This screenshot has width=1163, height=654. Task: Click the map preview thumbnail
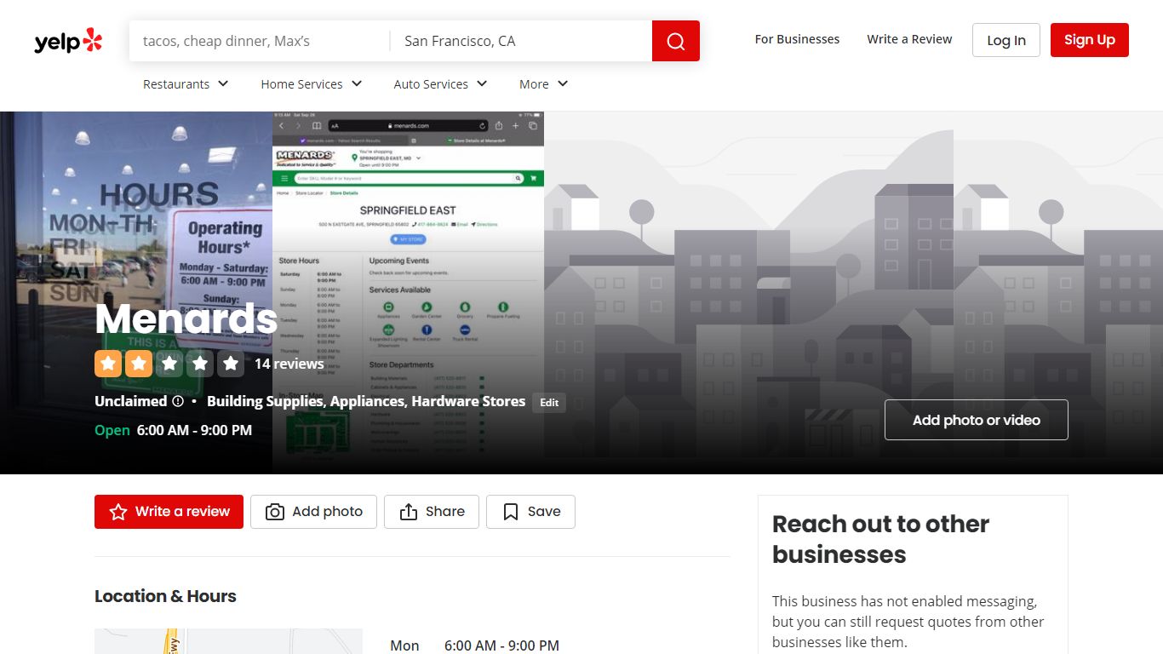(x=228, y=641)
